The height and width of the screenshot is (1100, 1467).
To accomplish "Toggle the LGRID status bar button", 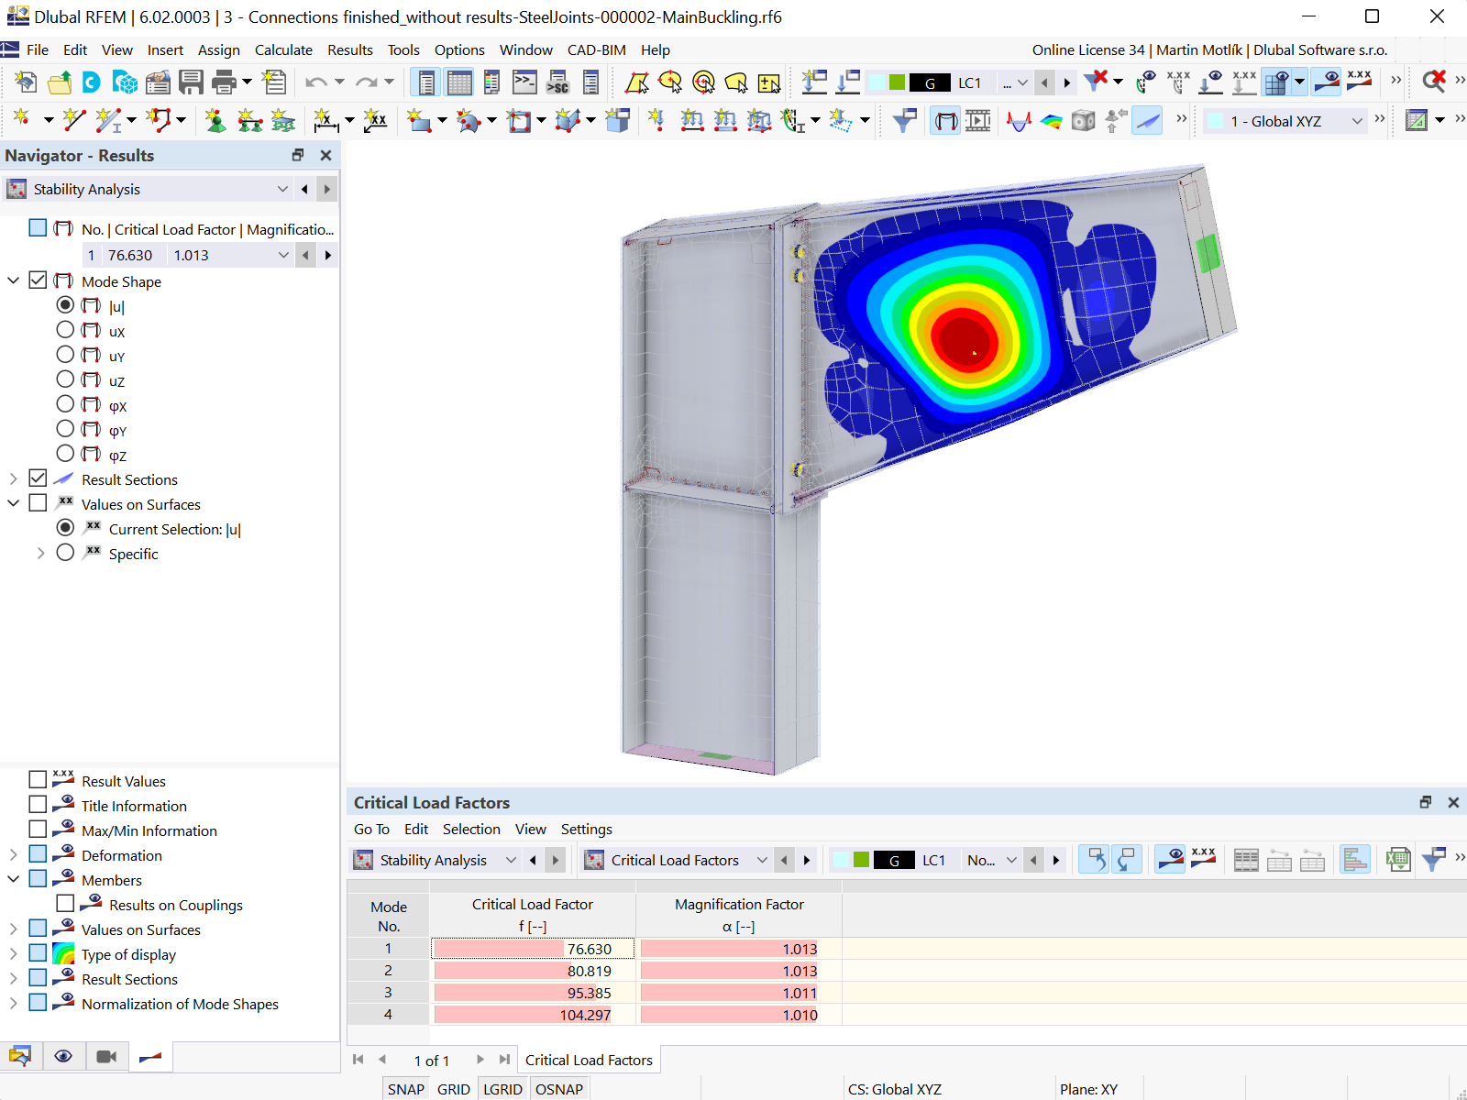I will (x=503, y=1089).
